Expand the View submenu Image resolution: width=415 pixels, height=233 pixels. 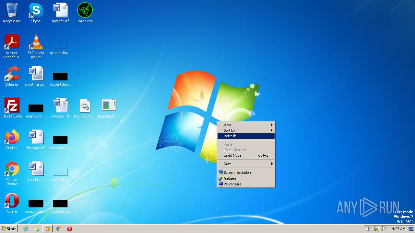pos(246,125)
